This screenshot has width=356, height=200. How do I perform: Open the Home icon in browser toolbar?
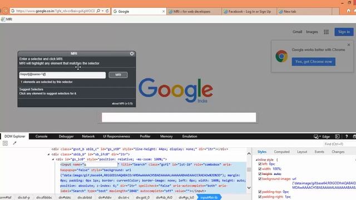coord(349,11)
